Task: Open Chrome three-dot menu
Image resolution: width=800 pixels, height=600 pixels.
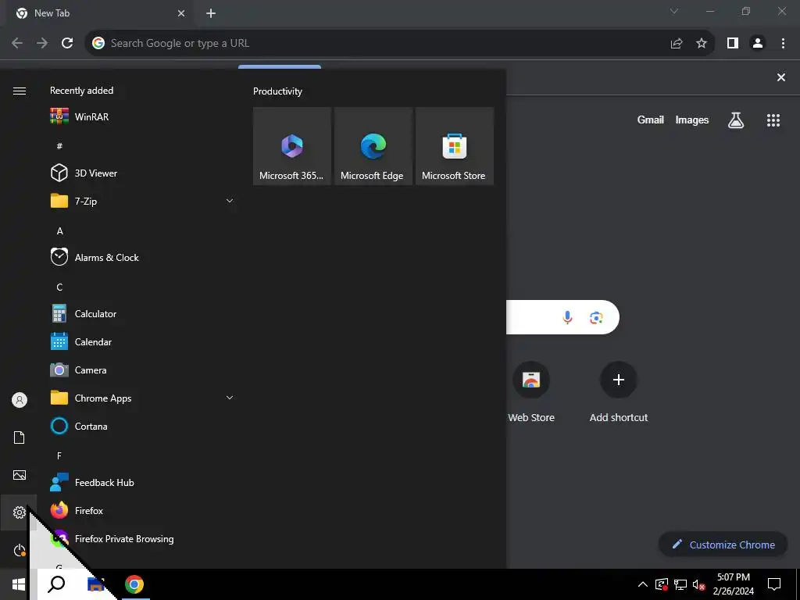Action: pos(783,44)
